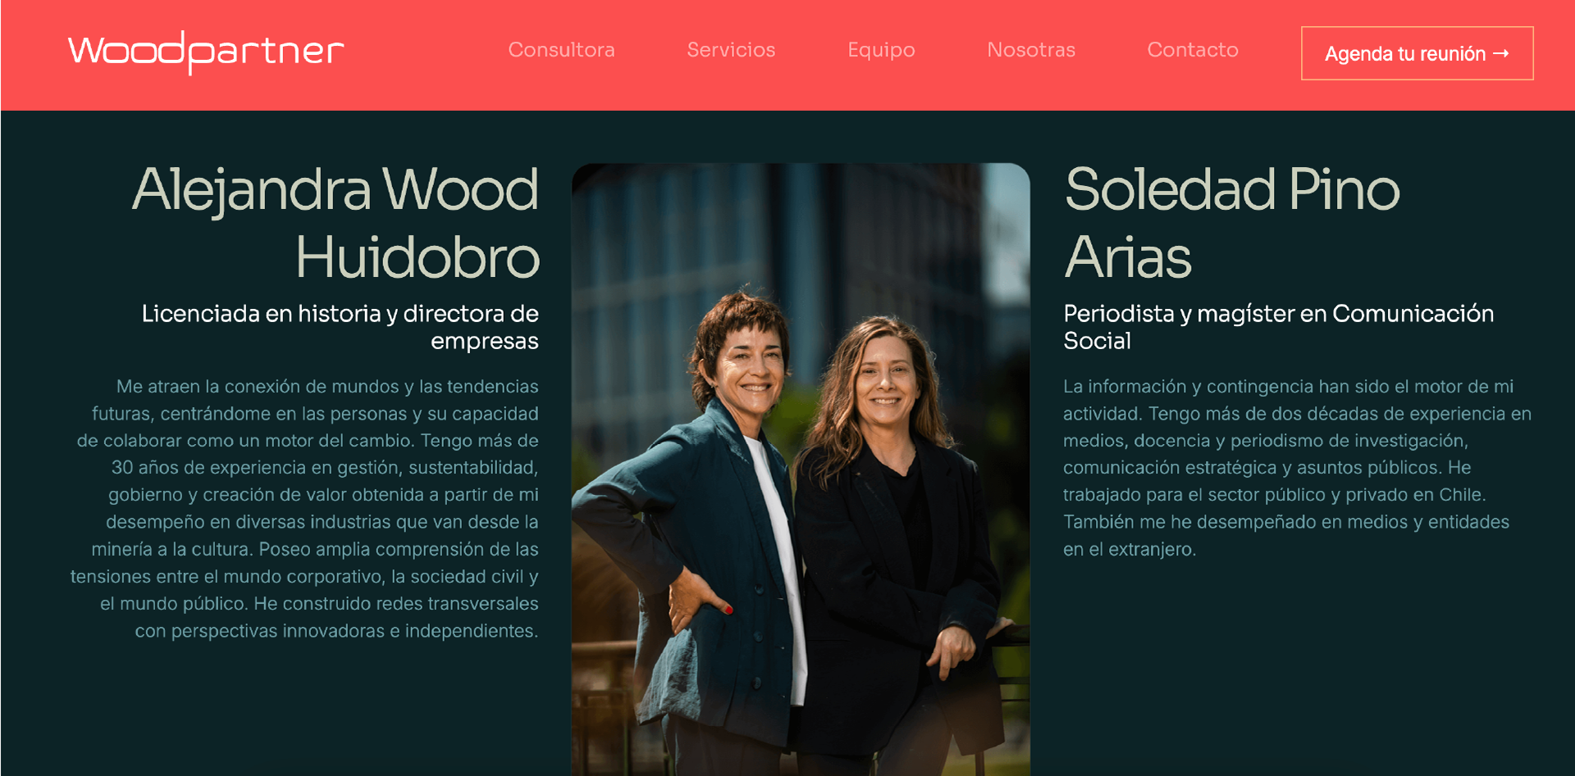Click the word Huidobro in the title

[x=418, y=257]
